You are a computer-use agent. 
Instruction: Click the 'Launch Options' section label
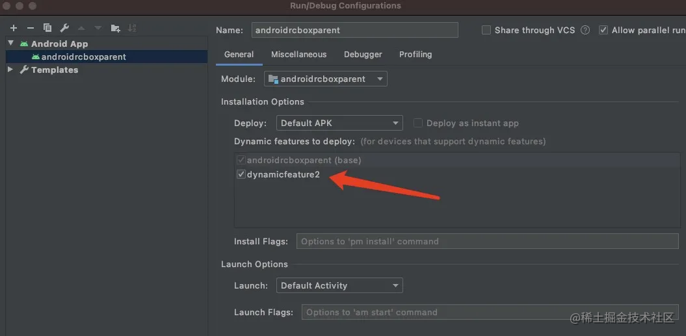(254, 265)
